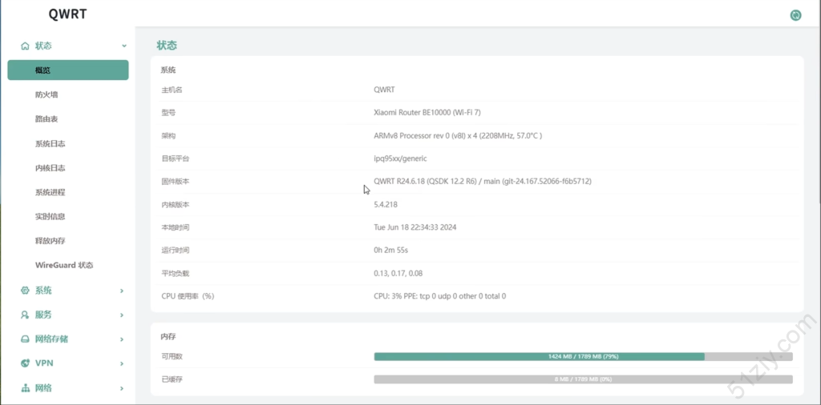The width and height of the screenshot is (821, 405).
Task: Click the 网络存储 sidebar label
Action: (51, 339)
